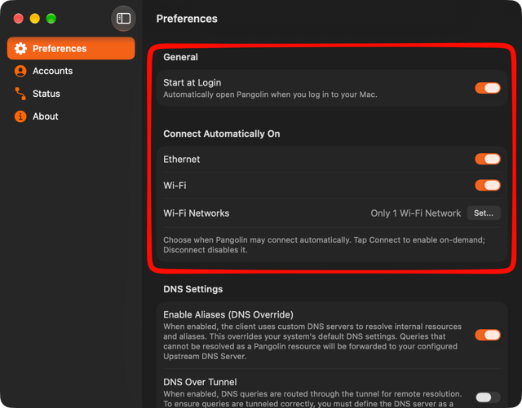
Task: Click the "Wi-Fi Networks" label
Action: 197,213
